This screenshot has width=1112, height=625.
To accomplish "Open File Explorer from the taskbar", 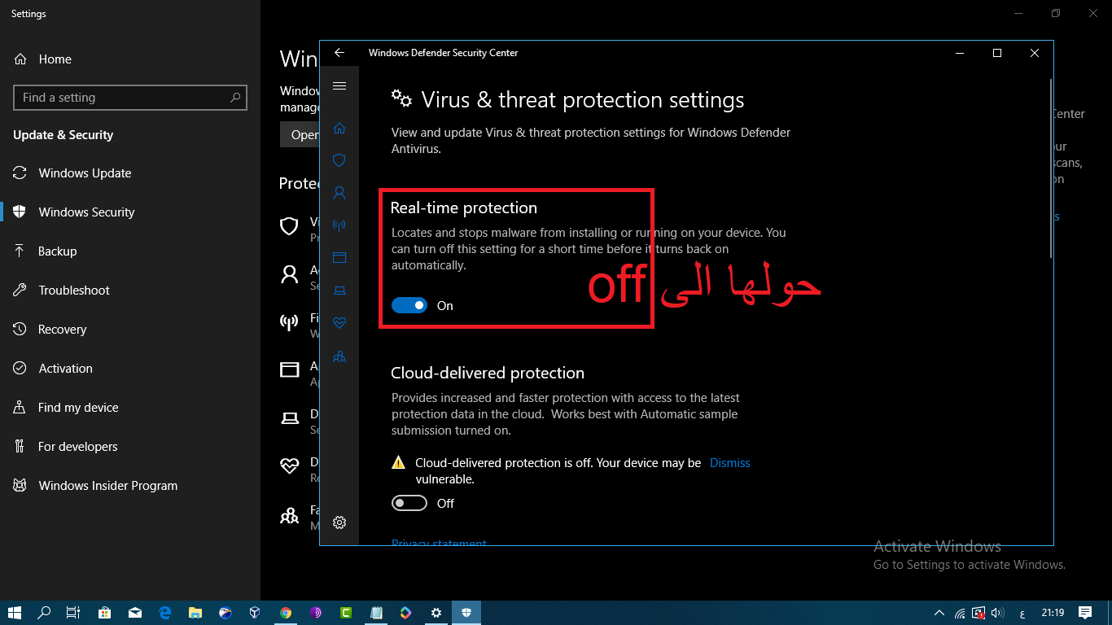I will pos(195,613).
